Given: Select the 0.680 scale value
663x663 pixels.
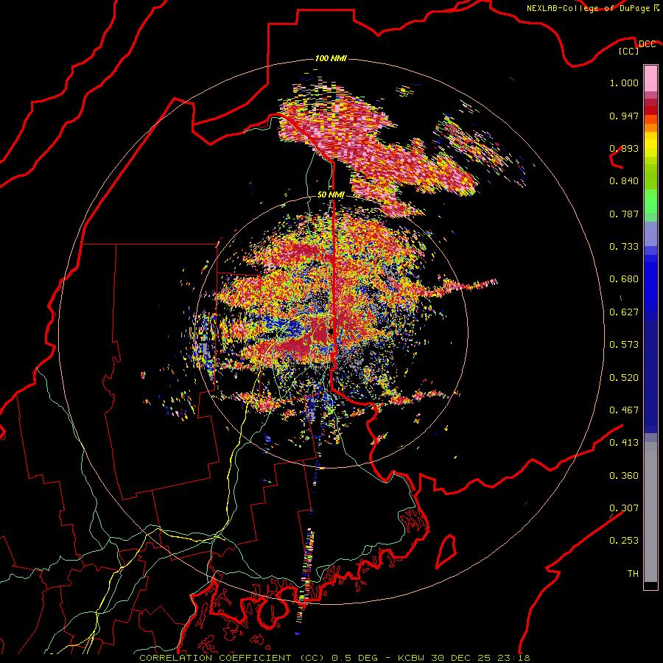Looking at the screenshot, I should coord(624,279).
